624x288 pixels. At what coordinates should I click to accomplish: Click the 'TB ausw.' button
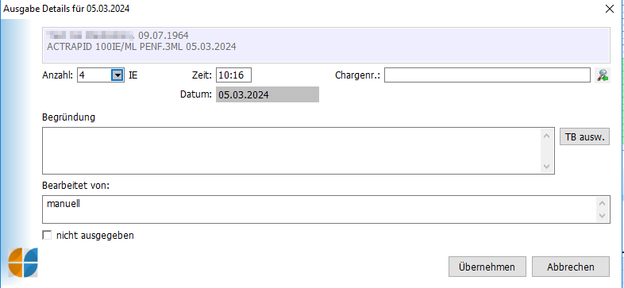coord(584,136)
